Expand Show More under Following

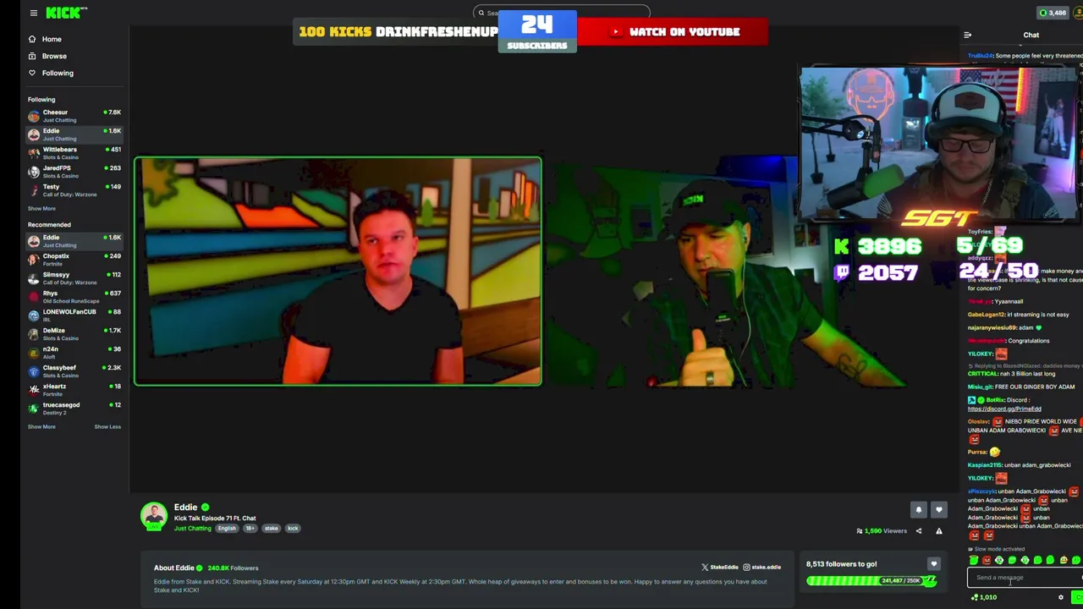tap(41, 208)
